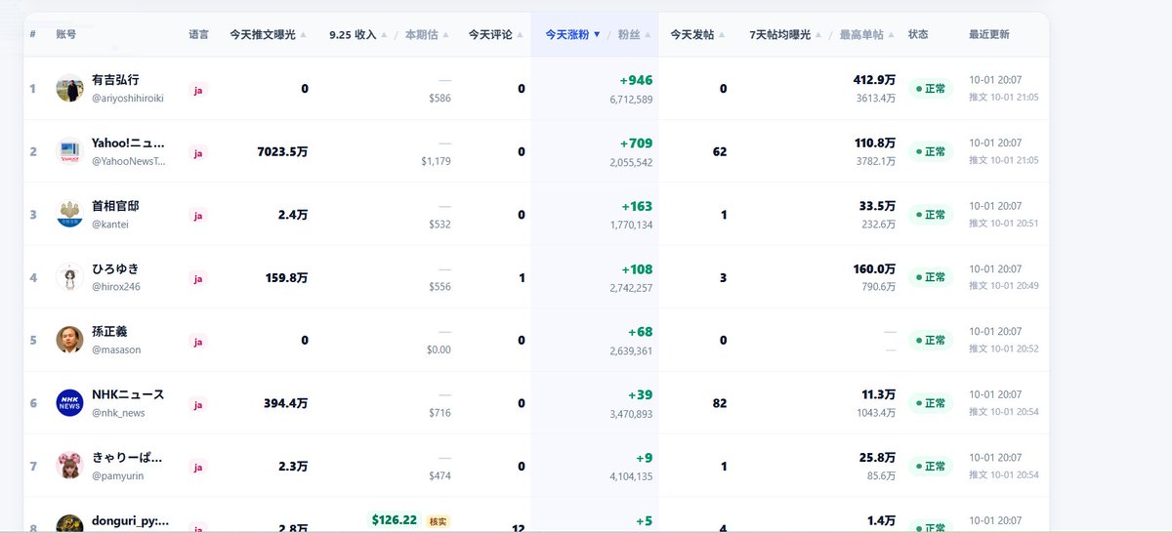The height and width of the screenshot is (533, 1172).
Task: Open the donguri_py account name link
Action: (x=131, y=520)
